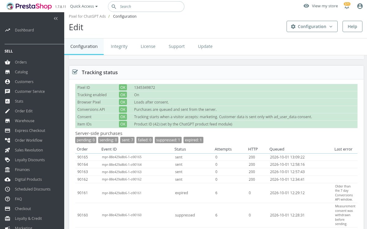Click the 'Event ID' column header
Screen dimensions: 367x229
(109, 149)
